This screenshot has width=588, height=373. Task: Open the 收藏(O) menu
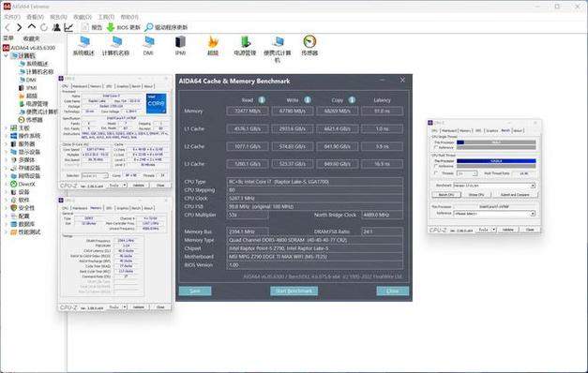point(83,17)
